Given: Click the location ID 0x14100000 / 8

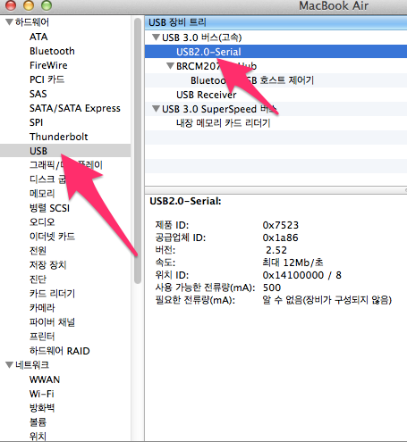Looking at the screenshot, I should click(301, 275).
